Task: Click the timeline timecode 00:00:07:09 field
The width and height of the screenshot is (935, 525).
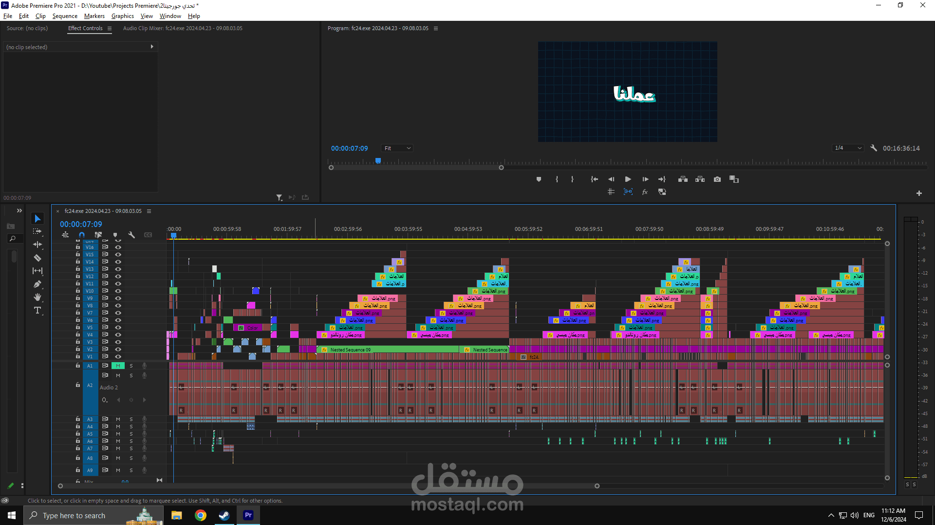Action: (81, 224)
